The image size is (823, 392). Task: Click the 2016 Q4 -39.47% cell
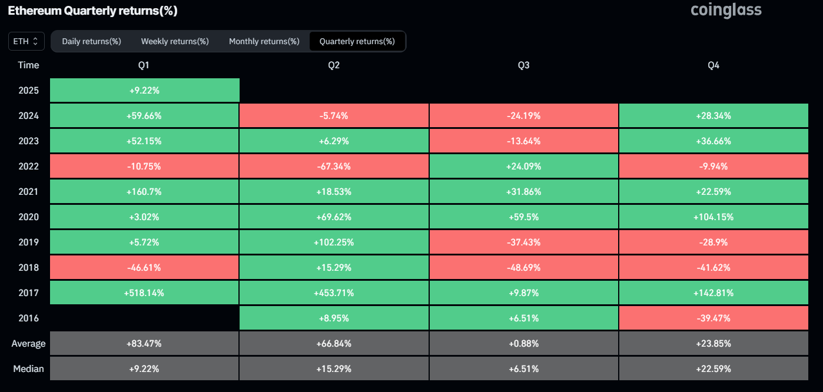coord(713,318)
